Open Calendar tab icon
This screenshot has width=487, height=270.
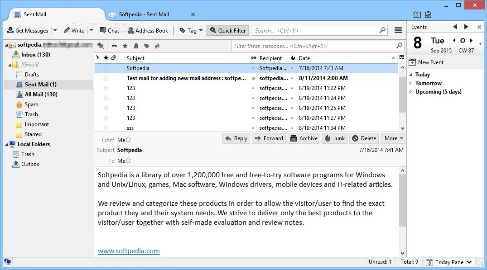point(417,14)
